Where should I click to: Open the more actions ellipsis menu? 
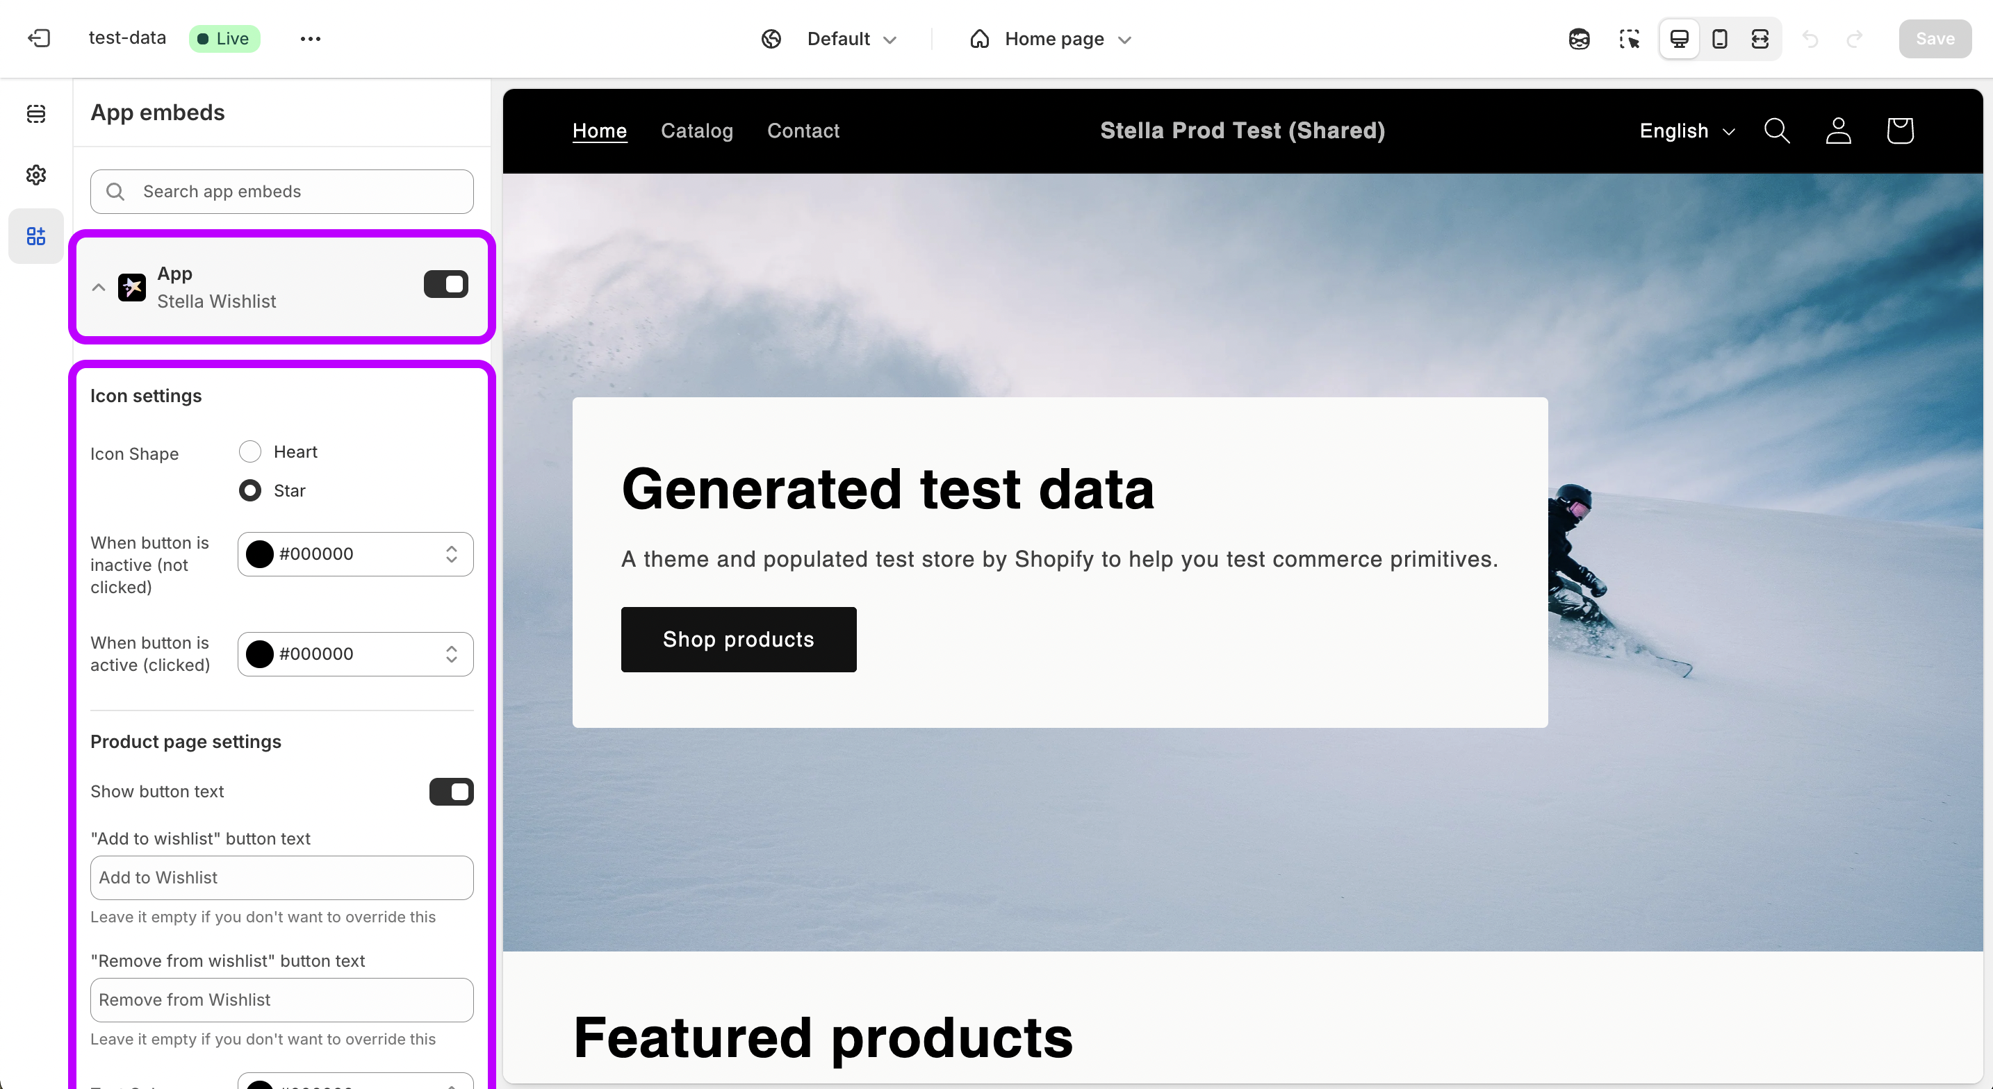click(x=310, y=39)
